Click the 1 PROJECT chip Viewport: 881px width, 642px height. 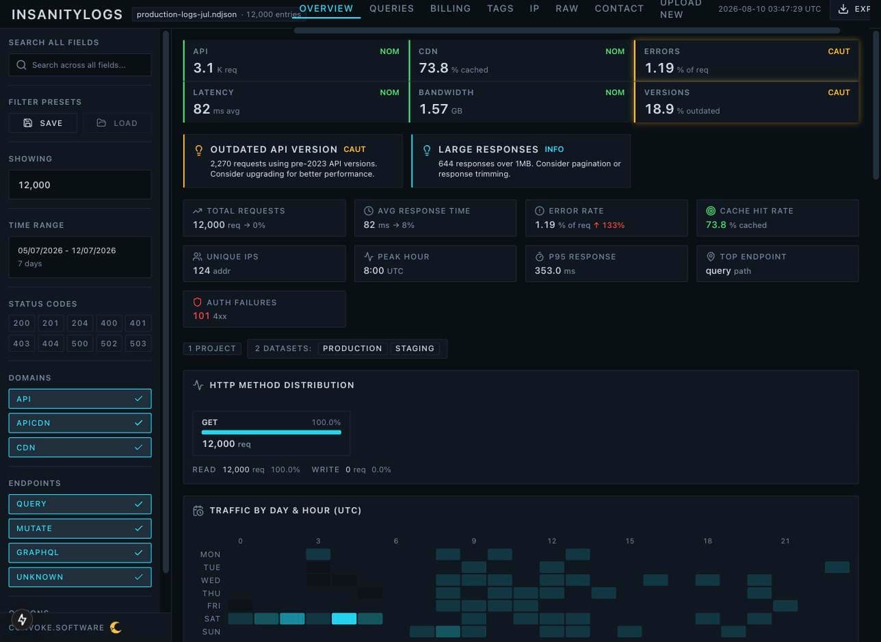pyautogui.click(x=212, y=348)
